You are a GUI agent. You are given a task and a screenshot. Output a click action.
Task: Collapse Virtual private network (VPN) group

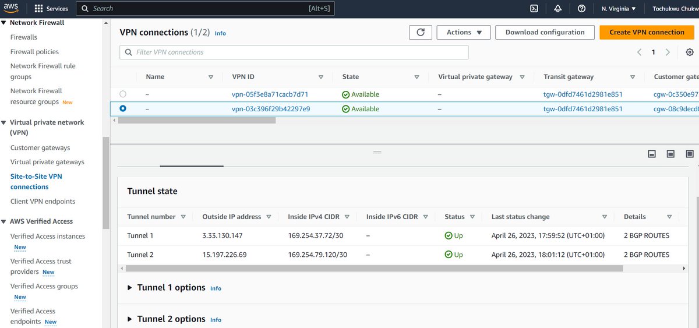[x=4, y=122]
